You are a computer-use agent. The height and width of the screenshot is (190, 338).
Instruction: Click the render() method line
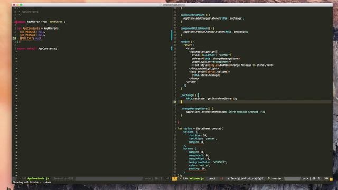point(187,42)
